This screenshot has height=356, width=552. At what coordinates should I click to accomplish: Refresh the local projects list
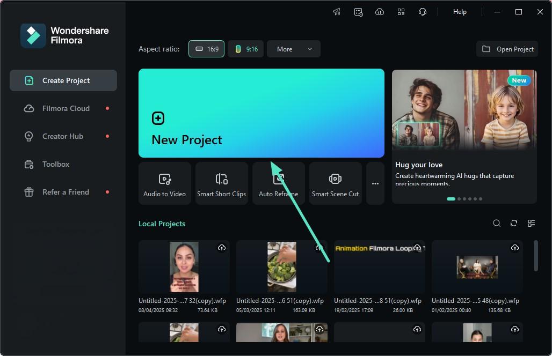pyautogui.click(x=514, y=223)
